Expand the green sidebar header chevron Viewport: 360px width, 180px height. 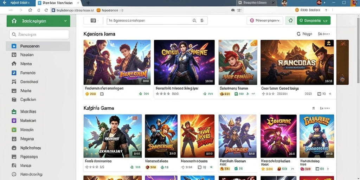[x=65, y=21]
